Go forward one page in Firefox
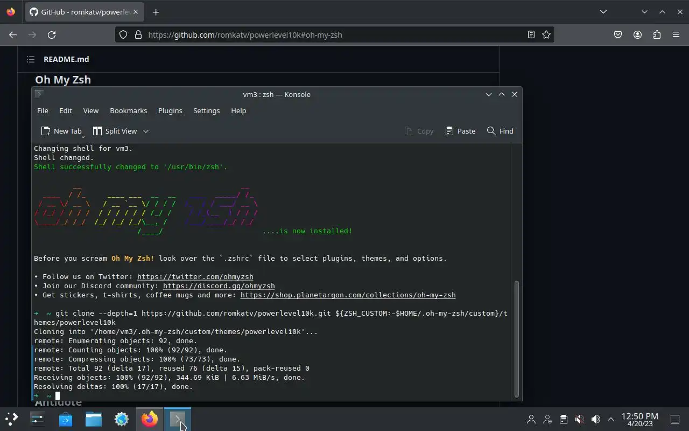The image size is (689, 431). (32, 34)
